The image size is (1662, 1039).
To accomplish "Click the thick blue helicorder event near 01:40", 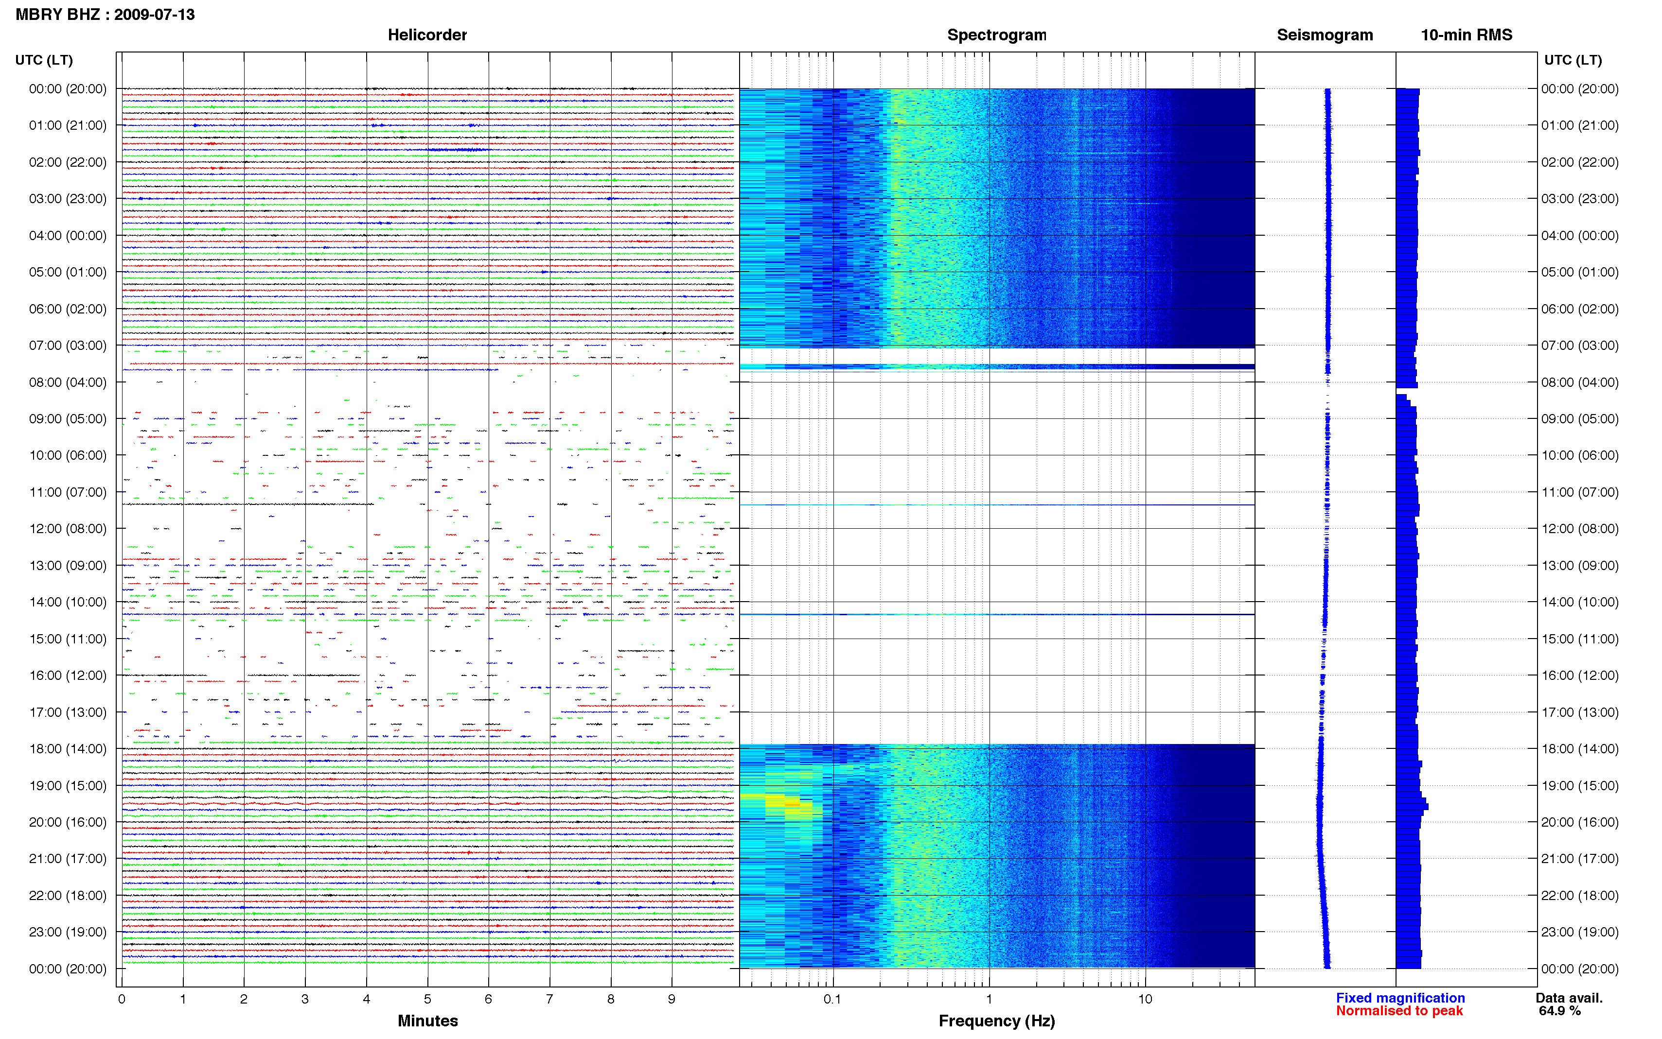I will point(458,149).
